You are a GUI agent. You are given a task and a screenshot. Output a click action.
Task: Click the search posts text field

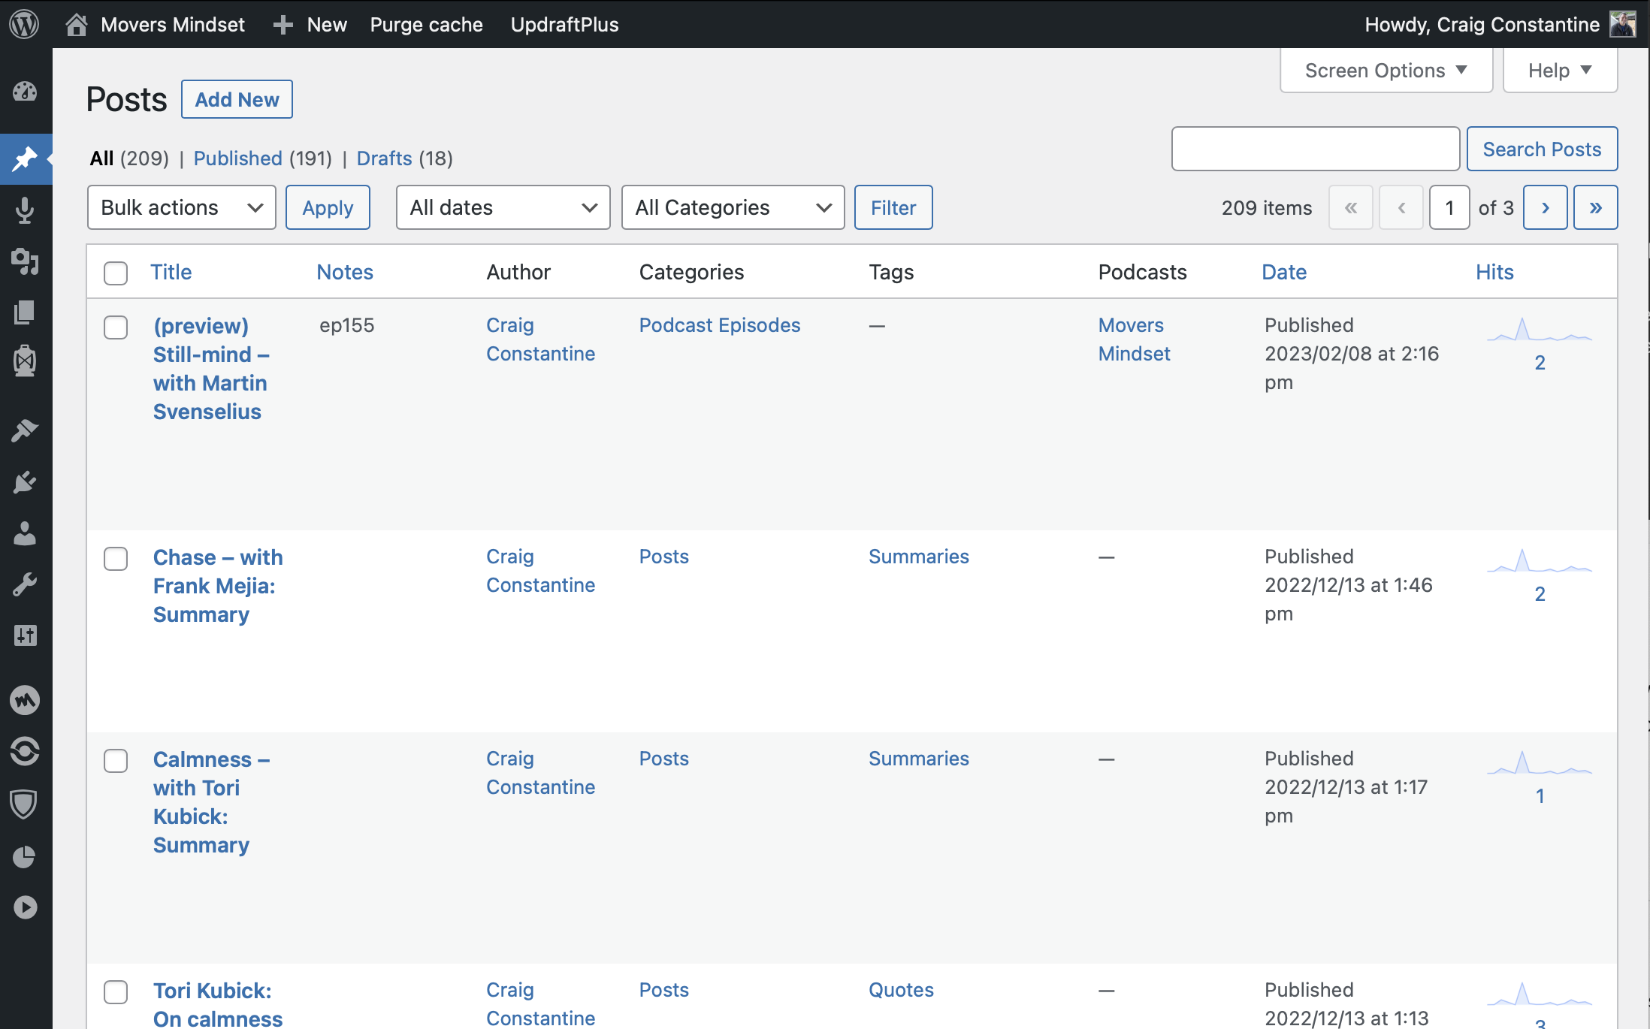pyautogui.click(x=1315, y=149)
